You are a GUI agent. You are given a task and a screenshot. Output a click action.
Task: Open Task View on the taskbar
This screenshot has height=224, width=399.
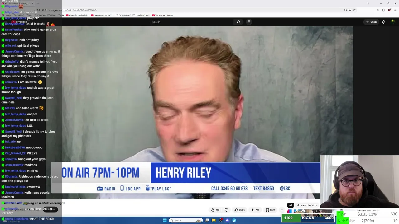coord(207,220)
